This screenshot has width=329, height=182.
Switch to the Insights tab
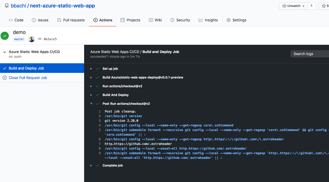point(208,20)
